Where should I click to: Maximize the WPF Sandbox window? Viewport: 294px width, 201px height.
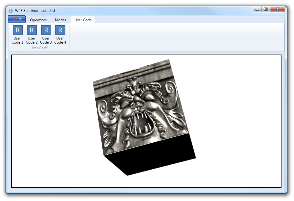point(266,10)
